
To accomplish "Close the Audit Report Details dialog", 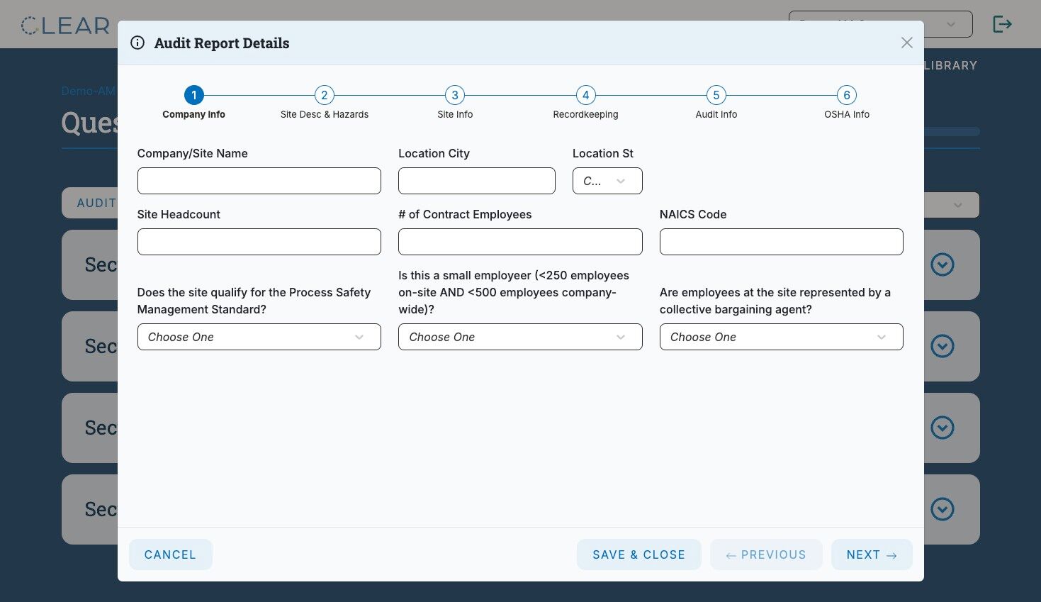I will [906, 43].
